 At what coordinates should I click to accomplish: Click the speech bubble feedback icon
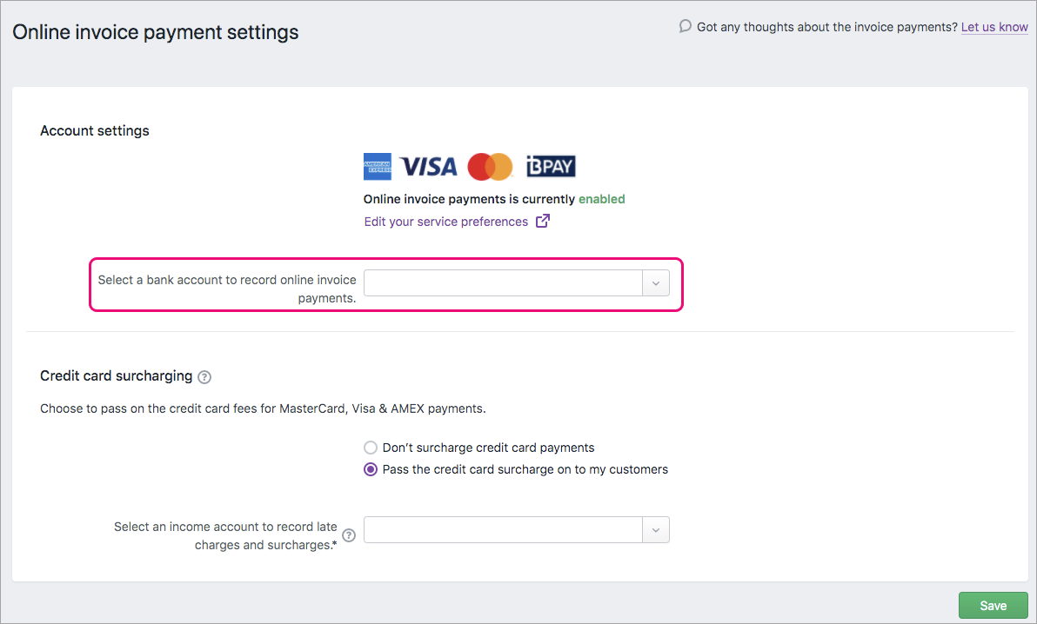point(686,26)
